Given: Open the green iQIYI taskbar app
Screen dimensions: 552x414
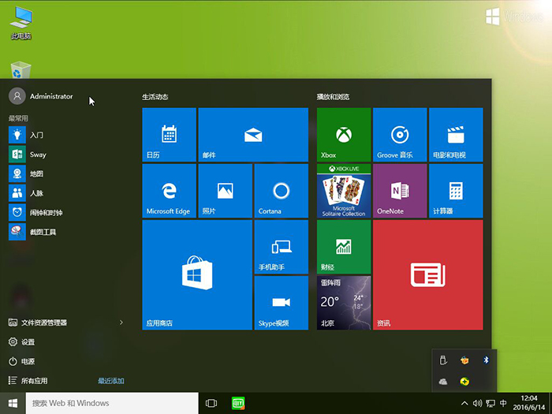Looking at the screenshot, I should point(238,403).
